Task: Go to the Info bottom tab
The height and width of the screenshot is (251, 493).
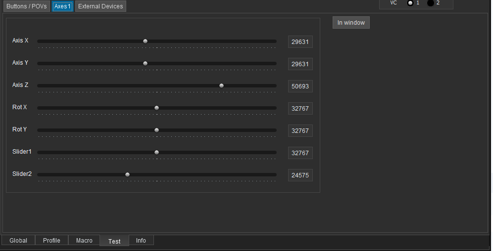Action: pyautogui.click(x=141, y=240)
